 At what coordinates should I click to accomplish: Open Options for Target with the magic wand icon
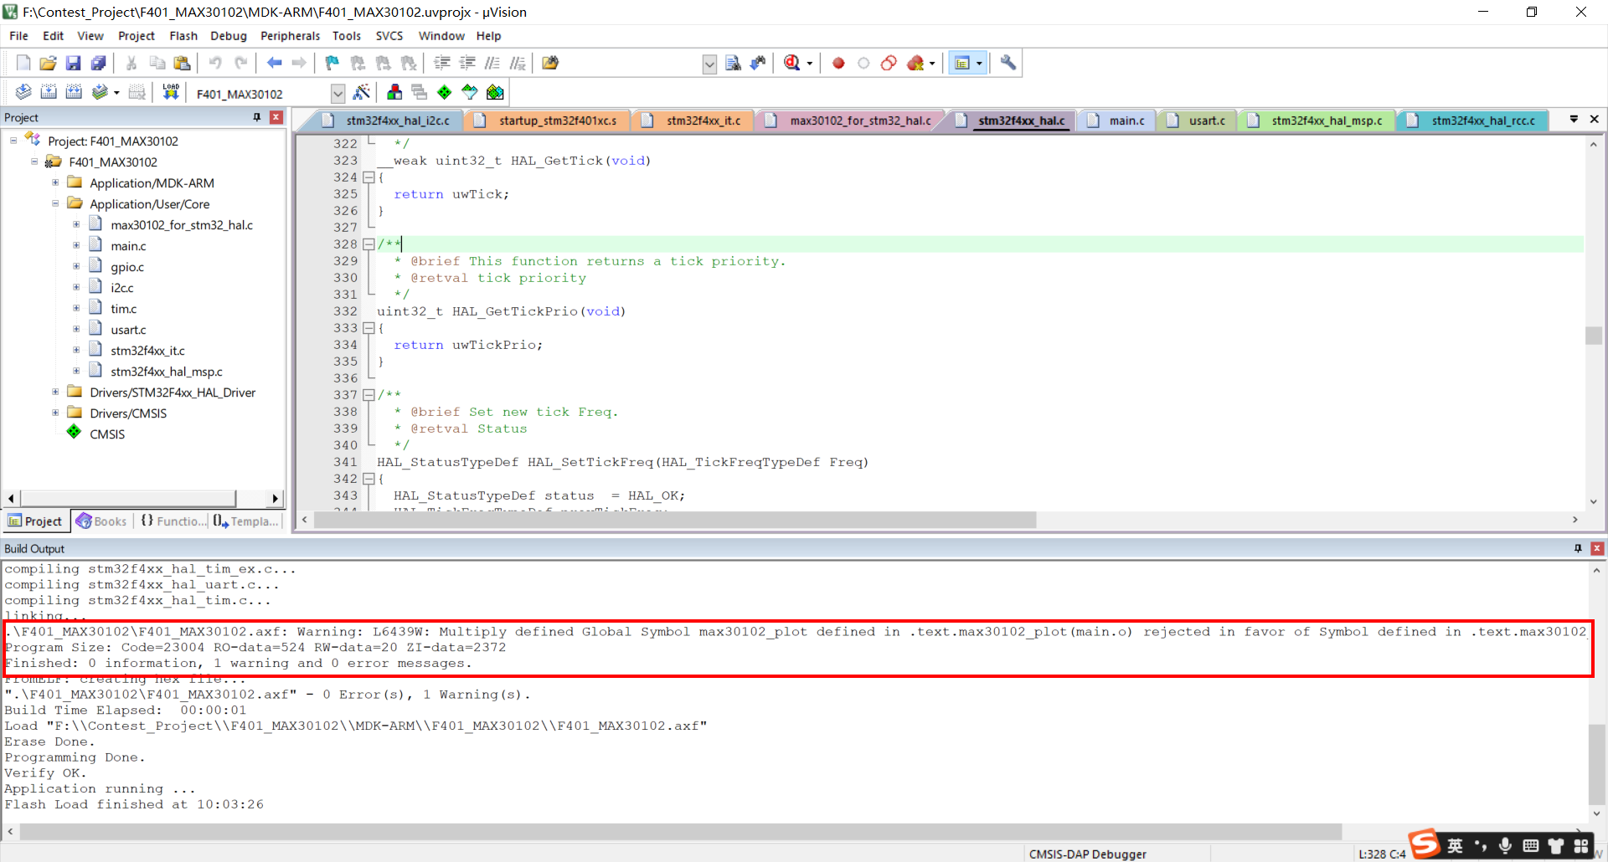(x=362, y=92)
